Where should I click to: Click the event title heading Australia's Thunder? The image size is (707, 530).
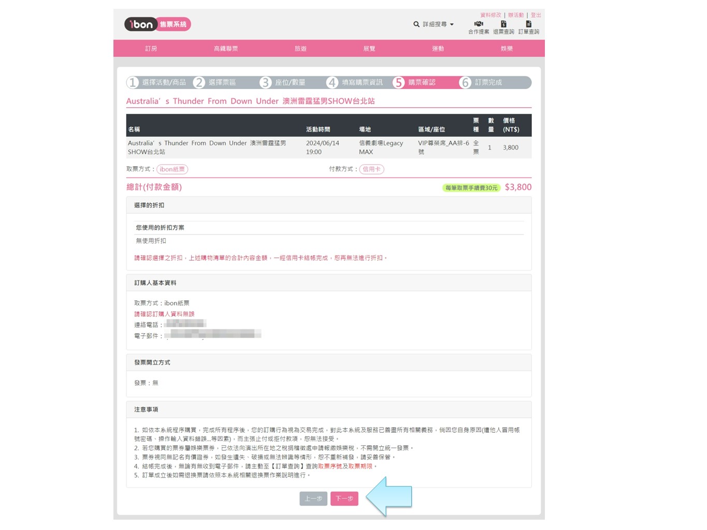250,101
